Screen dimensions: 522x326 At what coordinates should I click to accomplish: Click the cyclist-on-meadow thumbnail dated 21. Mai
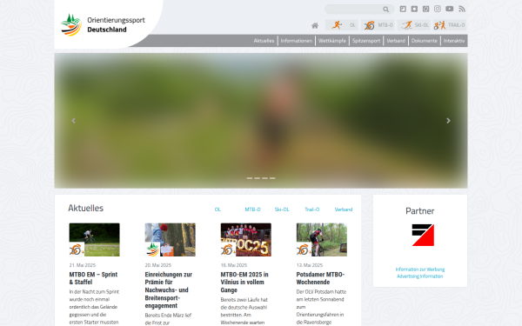click(94, 240)
